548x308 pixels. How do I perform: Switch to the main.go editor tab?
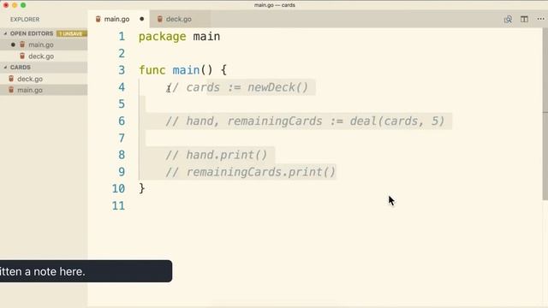(x=118, y=19)
